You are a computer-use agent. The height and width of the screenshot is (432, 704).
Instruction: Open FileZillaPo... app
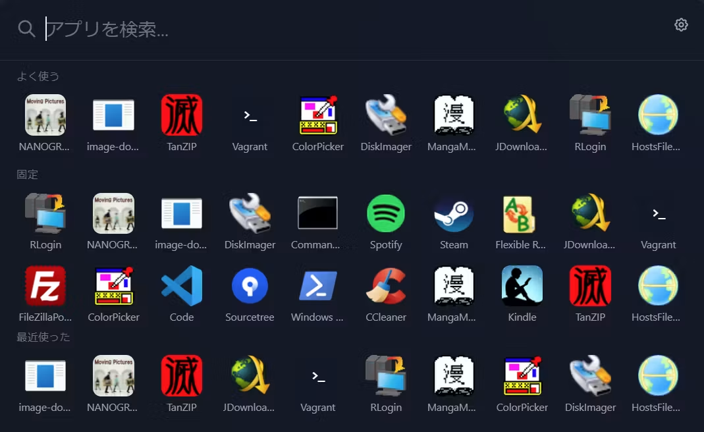pyautogui.click(x=45, y=294)
